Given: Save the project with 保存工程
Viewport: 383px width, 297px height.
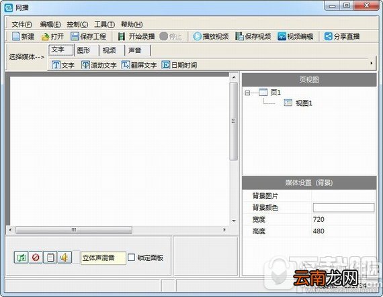Looking at the screenshot, I should point(88,37).
